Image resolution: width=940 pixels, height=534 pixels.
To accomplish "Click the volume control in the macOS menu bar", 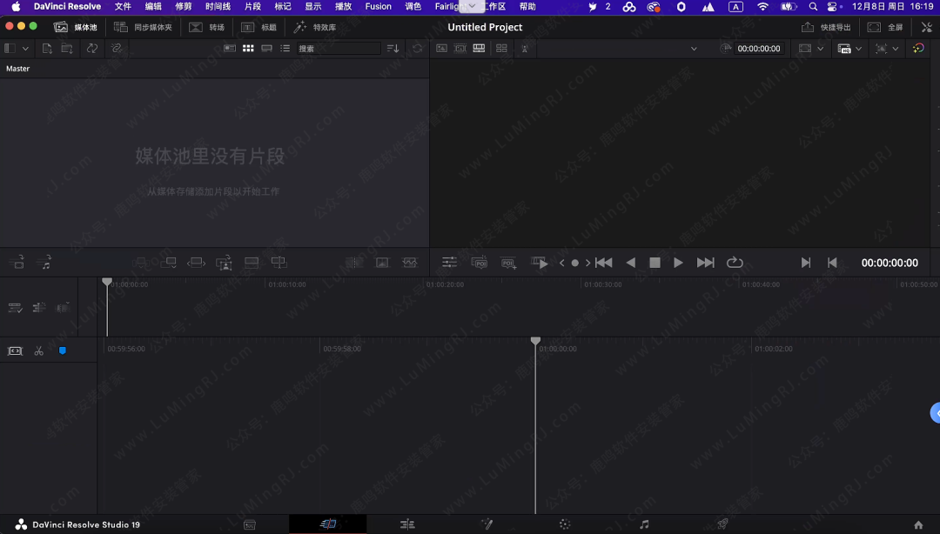I will pos(789,6).
